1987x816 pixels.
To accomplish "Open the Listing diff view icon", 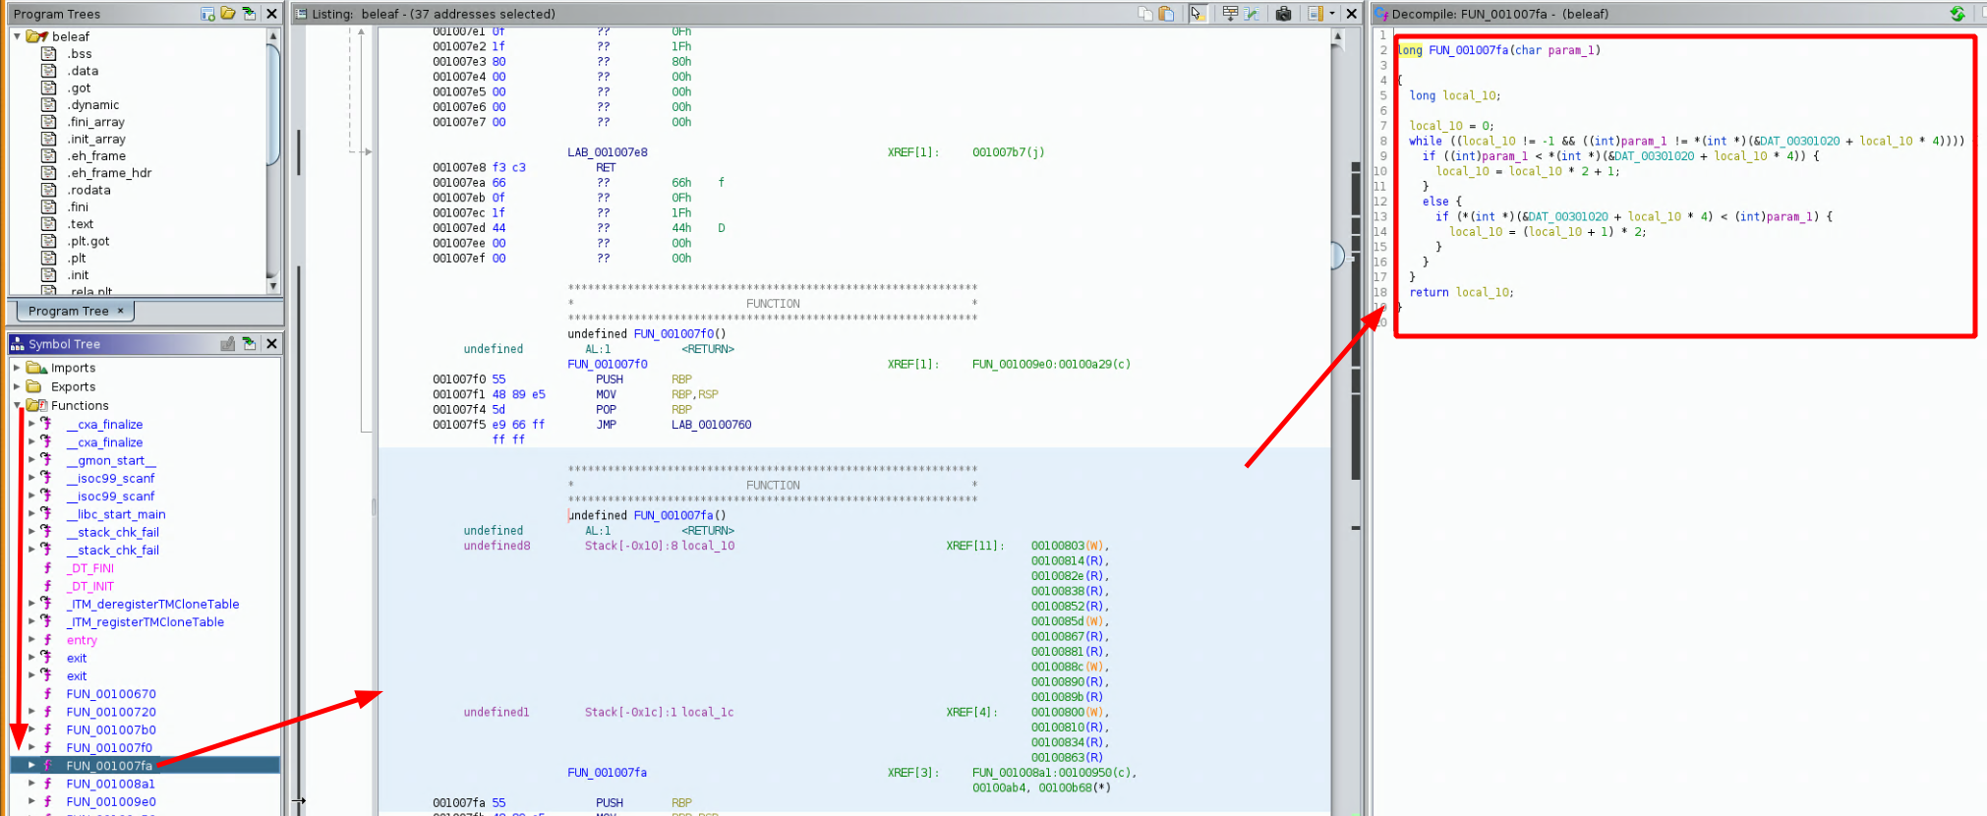I will [x=1252, y=14].
